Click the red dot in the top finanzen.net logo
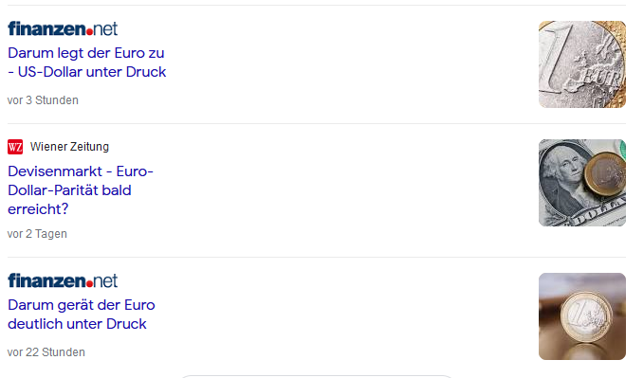Image resolution: width=644 pixels, height=378 pixels. (x=89, y=32)
